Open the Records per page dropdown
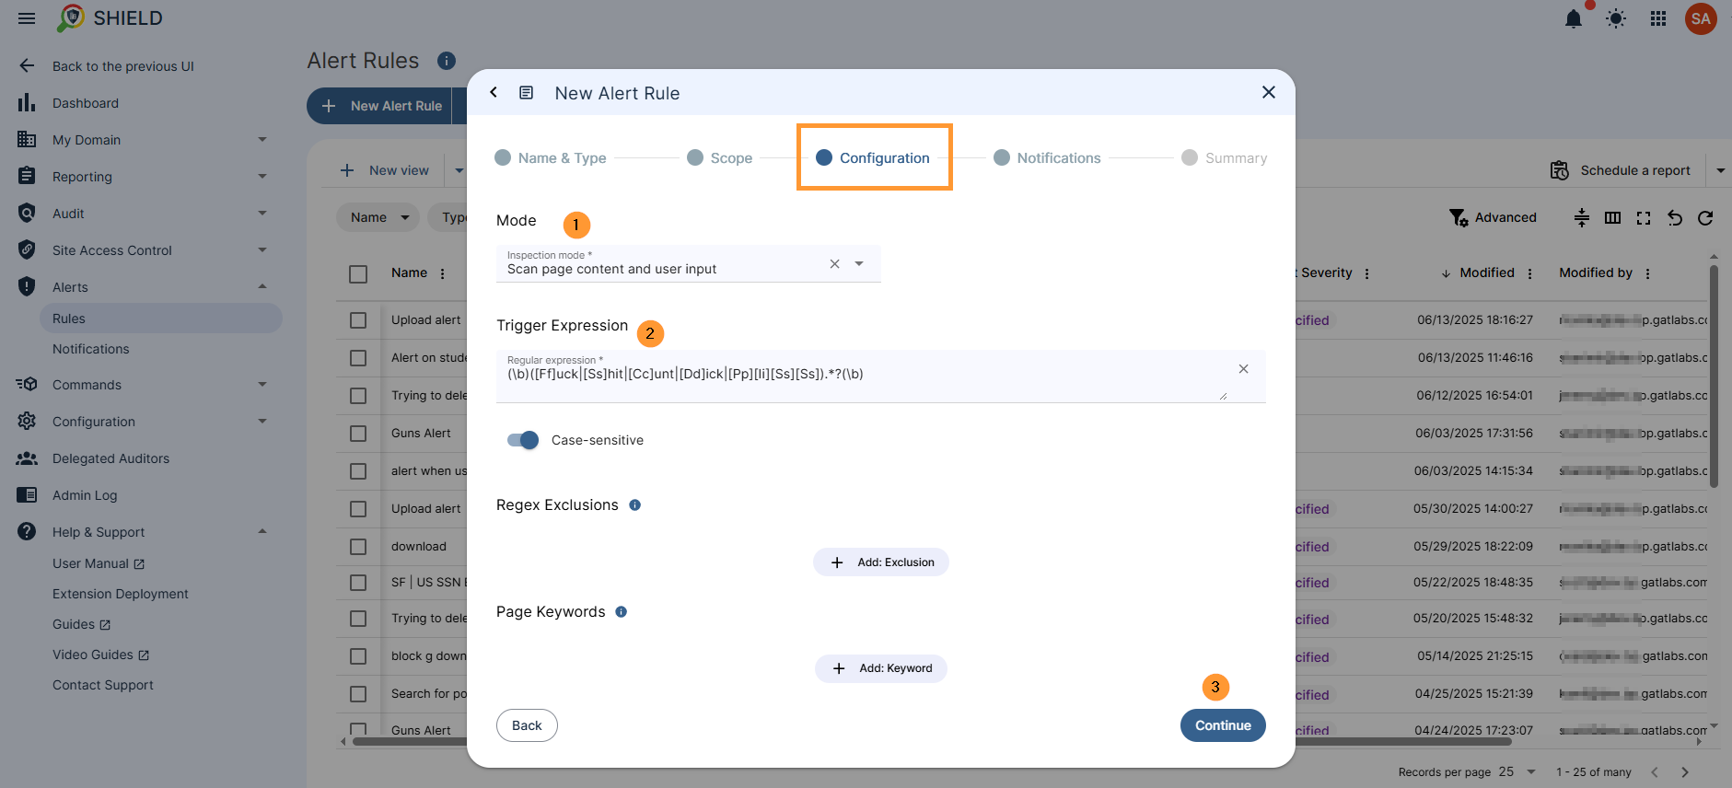1732x788 pixels. click(1517, 772)
